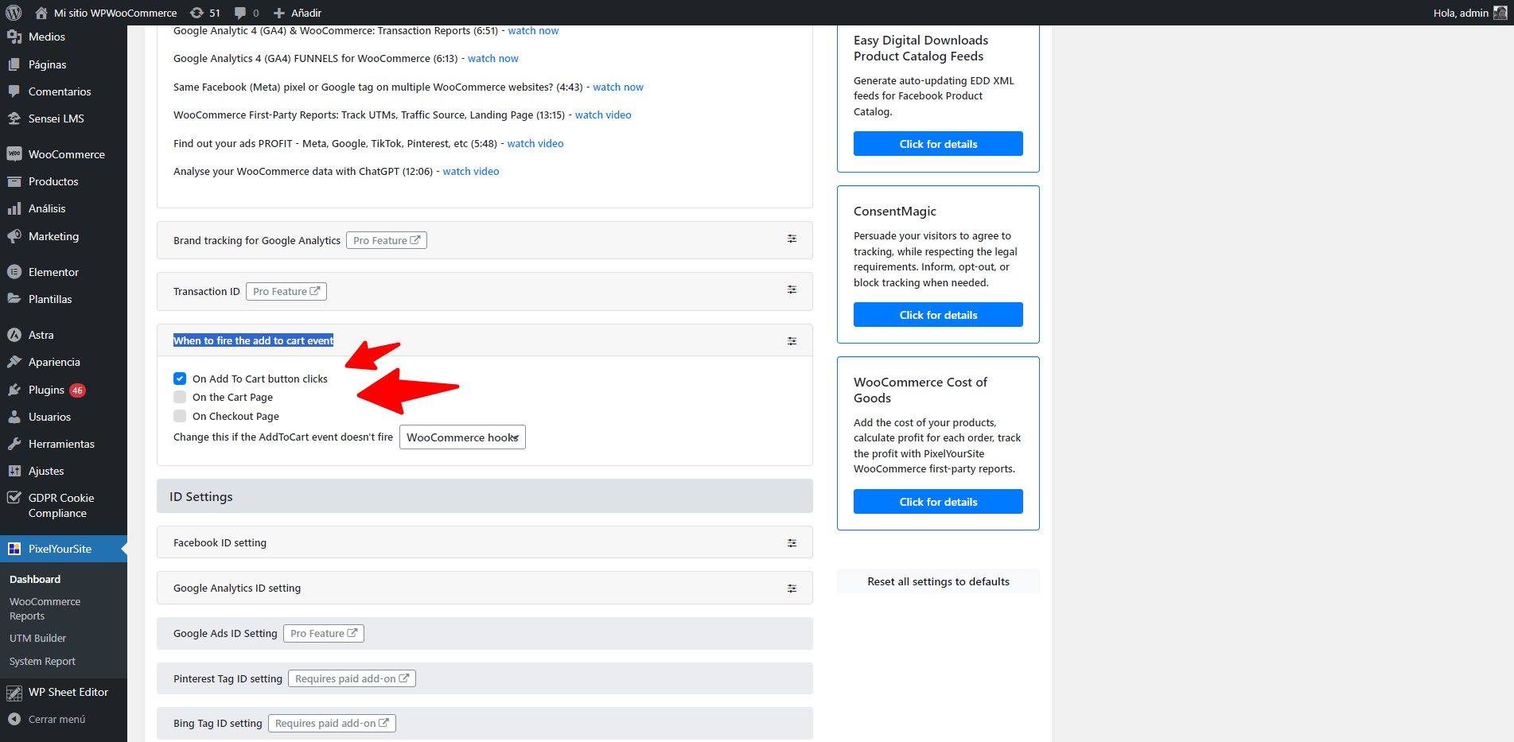Expand the Transaction ID settings panel
Screen dimensions: 1514x742
pos(792,289)
